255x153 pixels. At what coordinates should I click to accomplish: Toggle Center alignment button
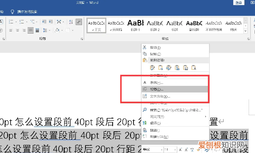coord(17,30)
